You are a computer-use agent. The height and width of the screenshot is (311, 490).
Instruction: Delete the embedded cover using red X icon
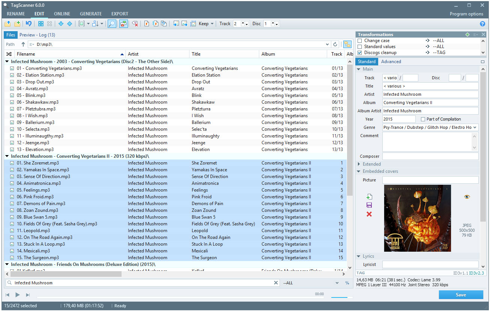[370, 213]
